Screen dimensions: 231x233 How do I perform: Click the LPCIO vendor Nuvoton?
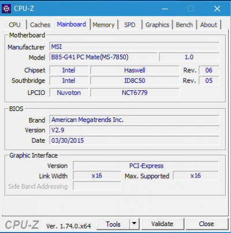69,93
